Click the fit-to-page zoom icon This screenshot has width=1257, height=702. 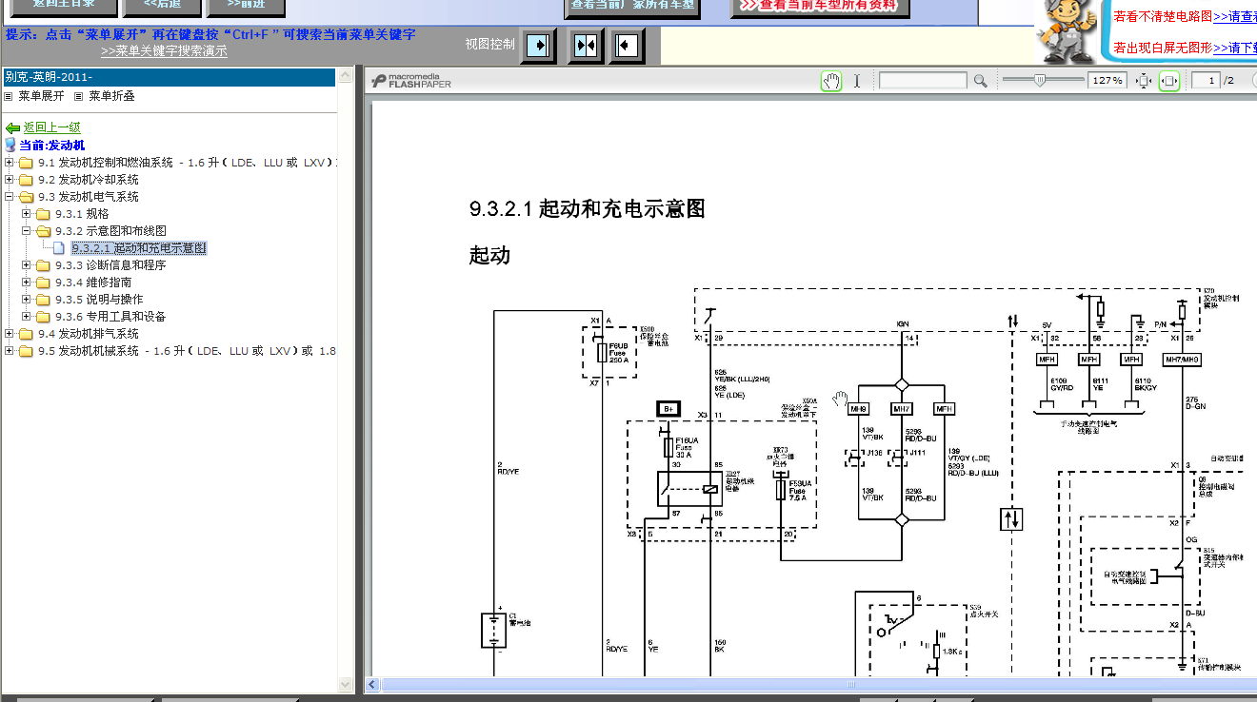pos(1144,81)
